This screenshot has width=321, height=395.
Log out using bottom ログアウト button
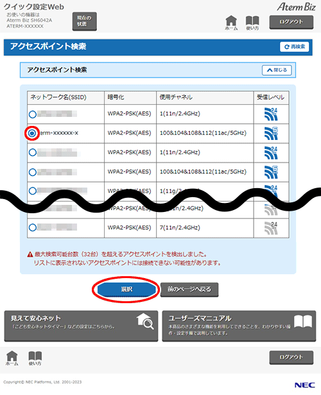click(291, 357)
